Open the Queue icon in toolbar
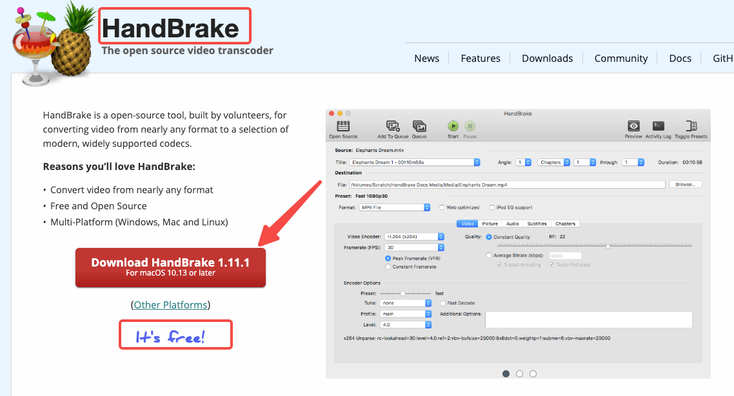The width and height of the screenshot is (734, 396). point(419,126)
